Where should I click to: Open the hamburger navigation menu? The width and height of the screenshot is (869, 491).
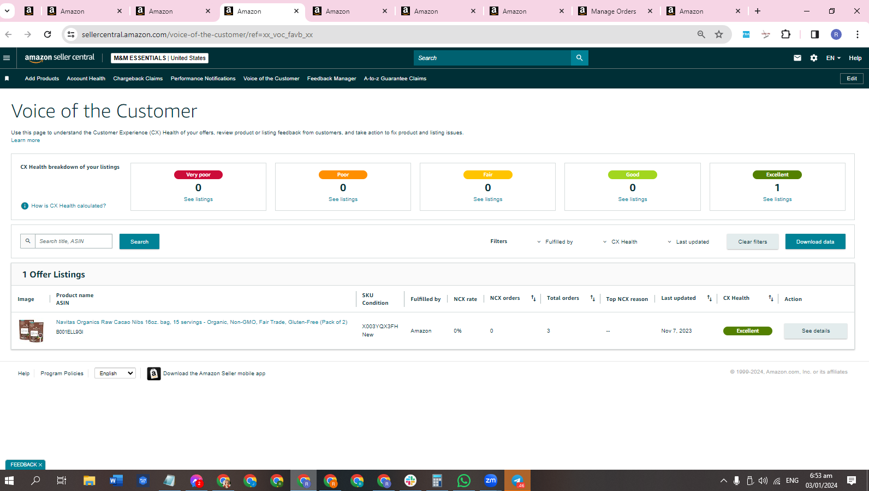coord(7,58)
